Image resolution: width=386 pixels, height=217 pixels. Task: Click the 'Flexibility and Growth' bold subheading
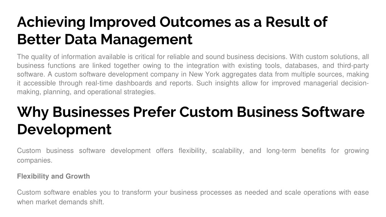pyautogui.click(x=54, y=176)
